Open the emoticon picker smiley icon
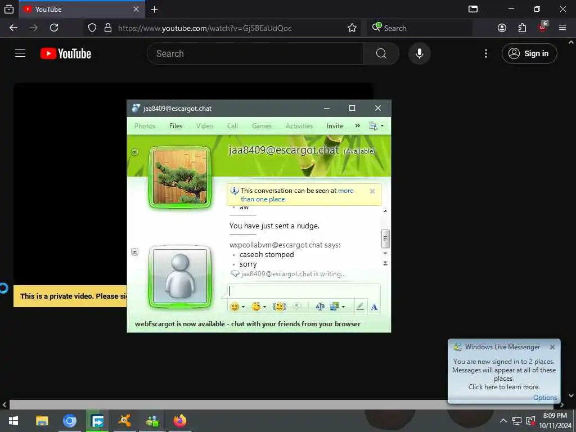 [235, 307]
